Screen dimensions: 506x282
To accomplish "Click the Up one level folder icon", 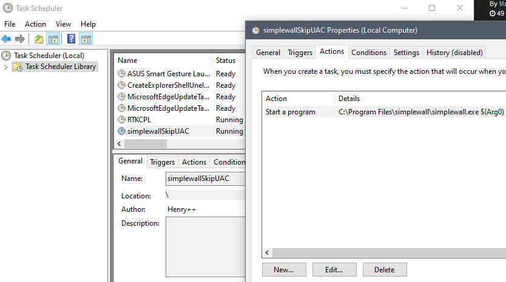I will (x=39, y=39).
